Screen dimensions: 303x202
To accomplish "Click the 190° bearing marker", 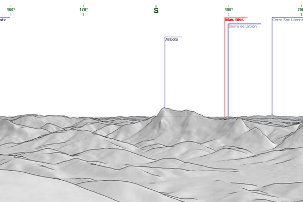I will 229,10.
